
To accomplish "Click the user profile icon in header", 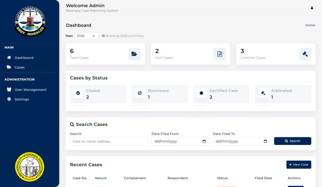I will (312, 8).
